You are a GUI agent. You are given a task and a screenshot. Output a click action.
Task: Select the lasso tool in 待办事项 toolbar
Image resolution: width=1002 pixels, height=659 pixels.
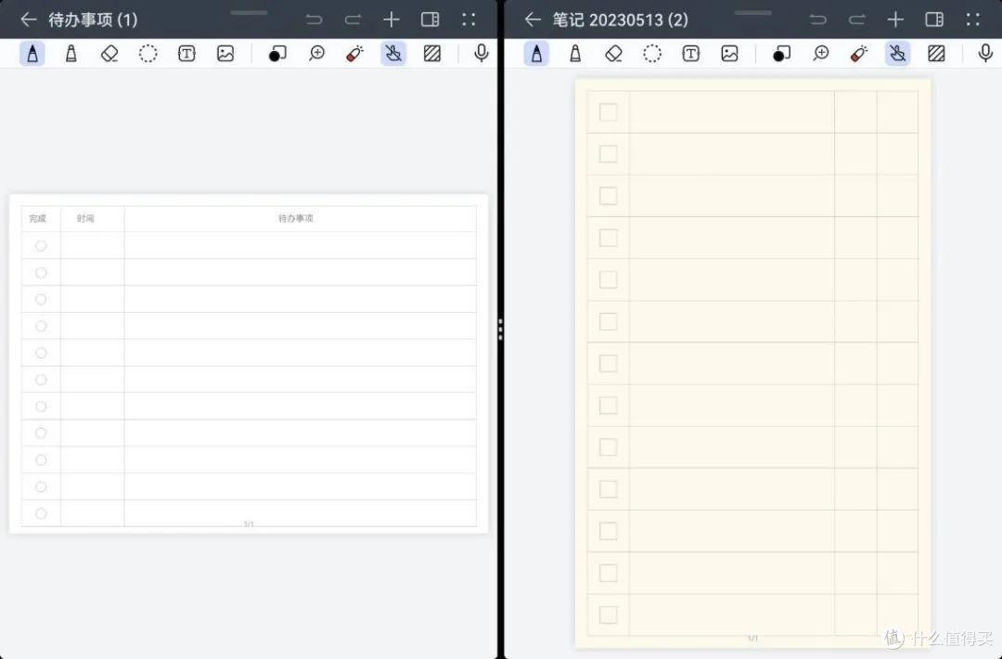[x=148, y=54]
